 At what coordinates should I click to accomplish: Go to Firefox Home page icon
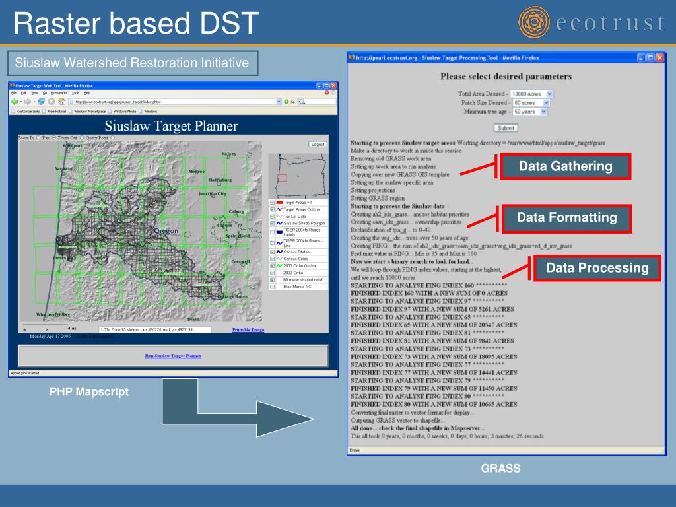pos(61,102)
